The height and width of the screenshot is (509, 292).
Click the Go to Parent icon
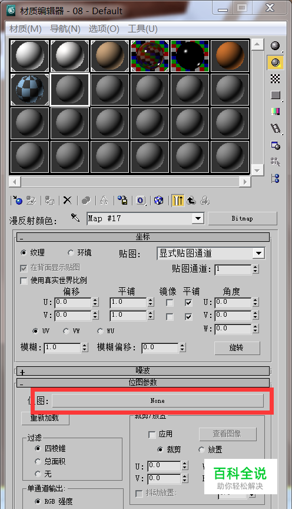tap(191, 201)
